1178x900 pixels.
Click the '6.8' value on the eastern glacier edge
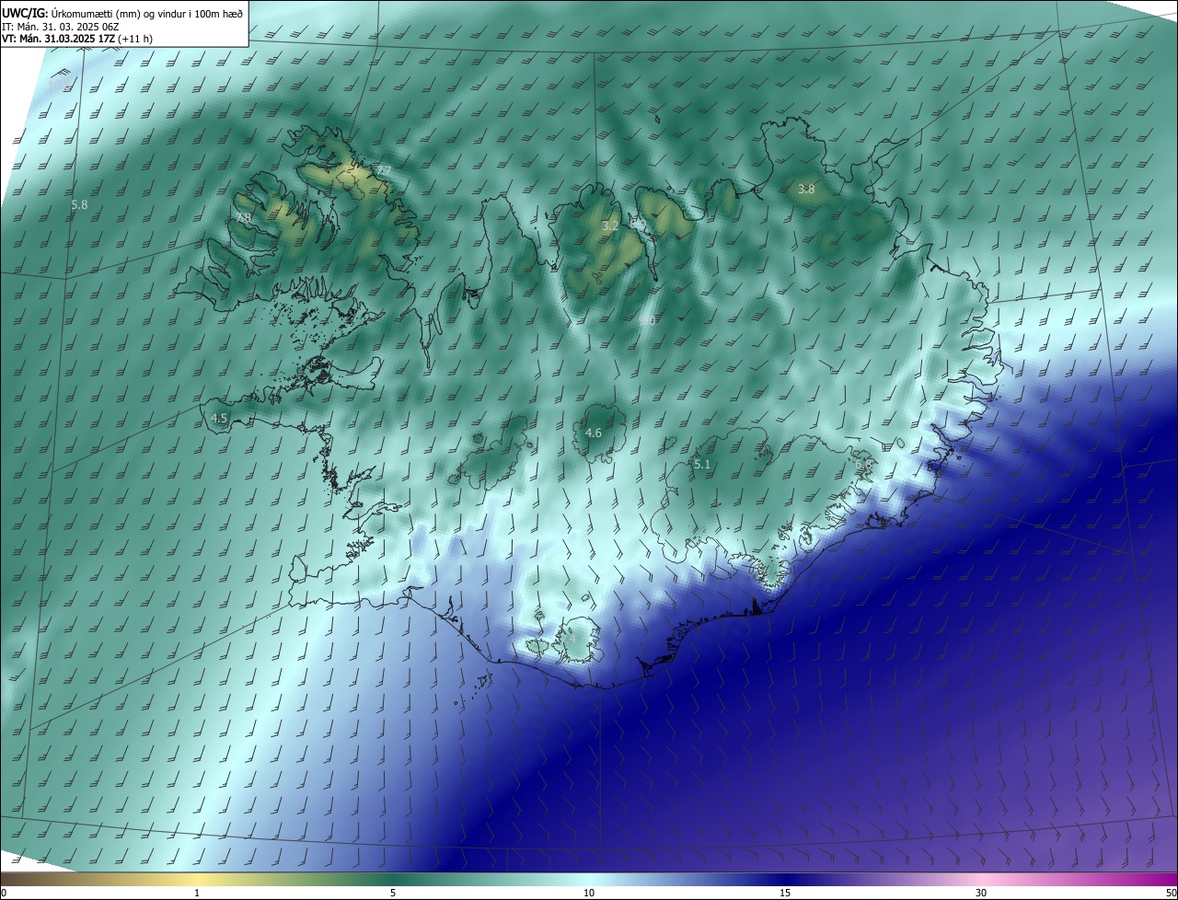click(x=863, y=465)
